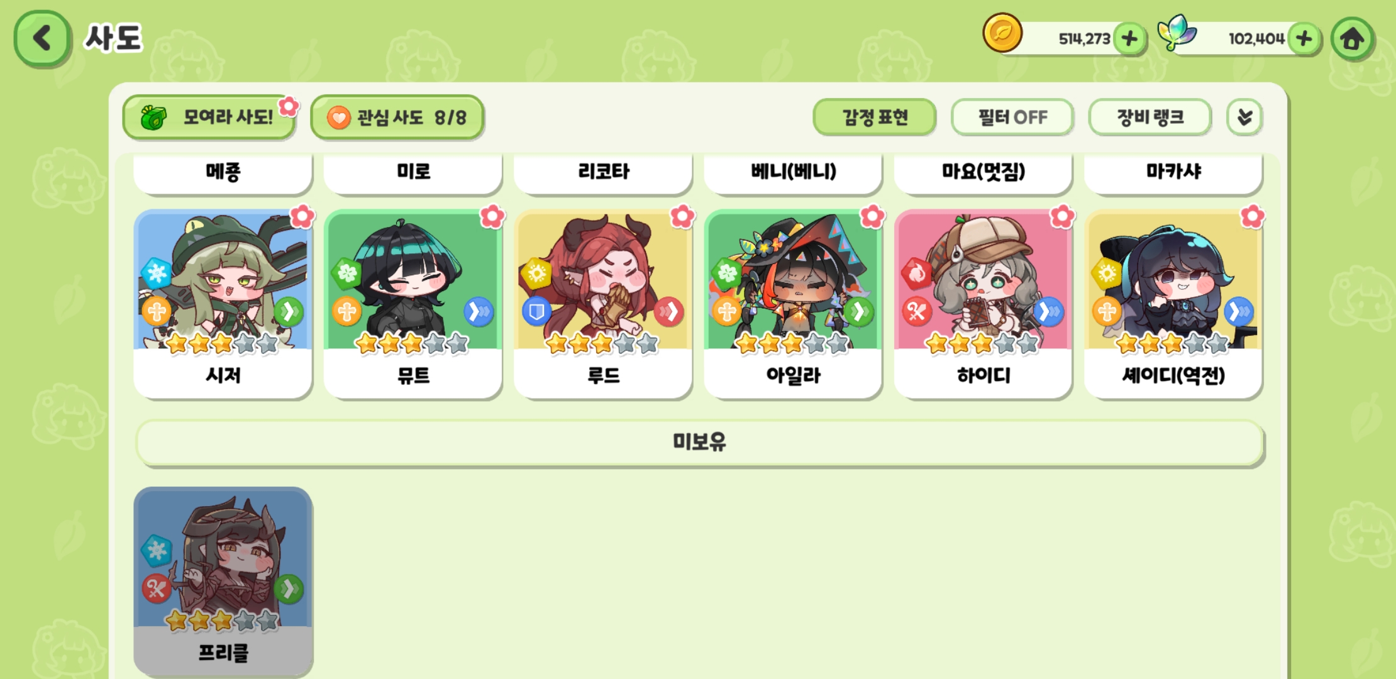Screen dimensions: 1396x679
Task: Open the unowned 프리클 character card
Action: [x=223, y=582]
